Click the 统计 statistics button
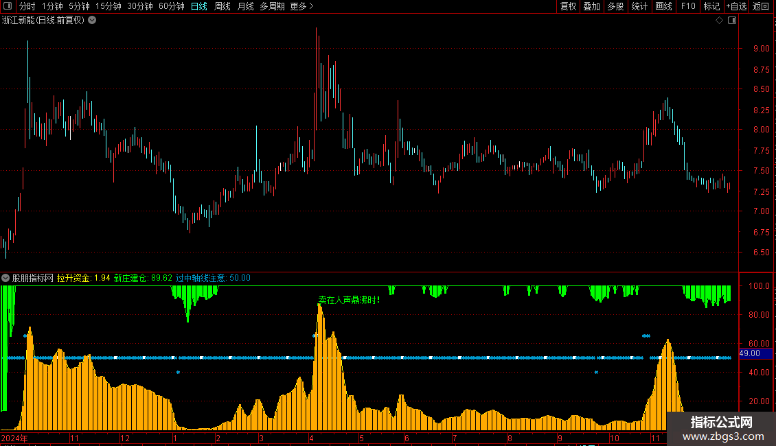The image size is (776, 446). [x=639, y=6]
